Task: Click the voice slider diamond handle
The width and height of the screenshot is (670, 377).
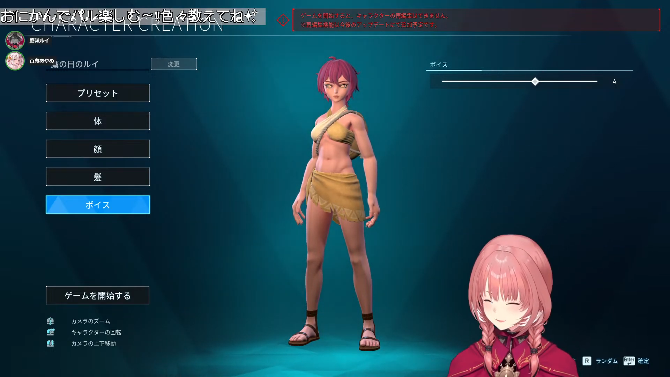Action: click(x=535, y=81)
